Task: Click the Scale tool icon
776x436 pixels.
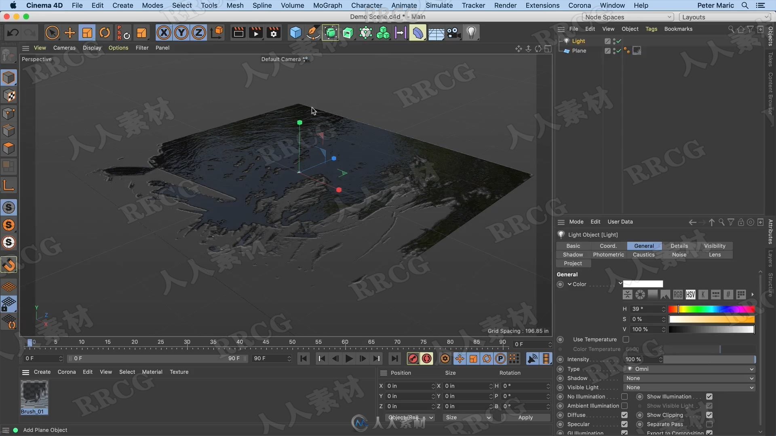Action: (87, 33)
